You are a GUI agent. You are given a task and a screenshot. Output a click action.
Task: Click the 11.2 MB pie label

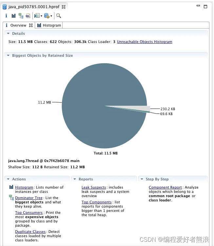click(45, 102)
